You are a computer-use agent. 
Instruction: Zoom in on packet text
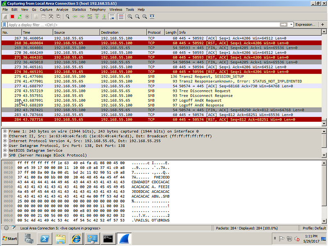click(x=130, y=17)
